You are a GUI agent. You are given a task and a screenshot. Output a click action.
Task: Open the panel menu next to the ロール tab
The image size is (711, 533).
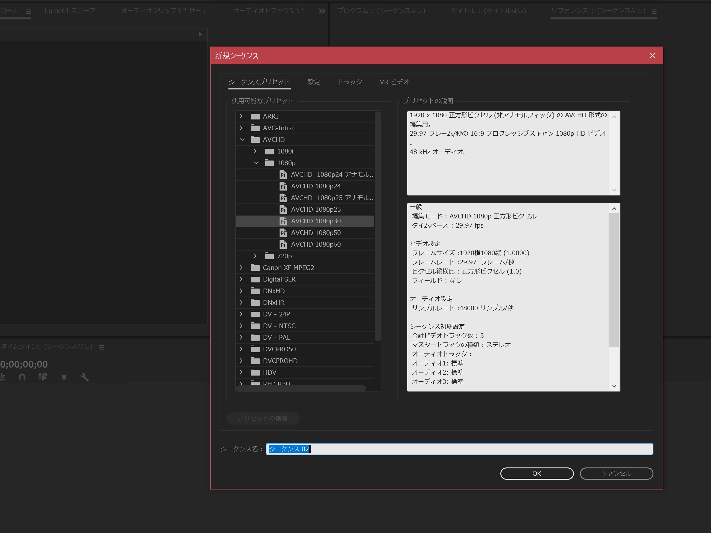(x=28, y=12)
